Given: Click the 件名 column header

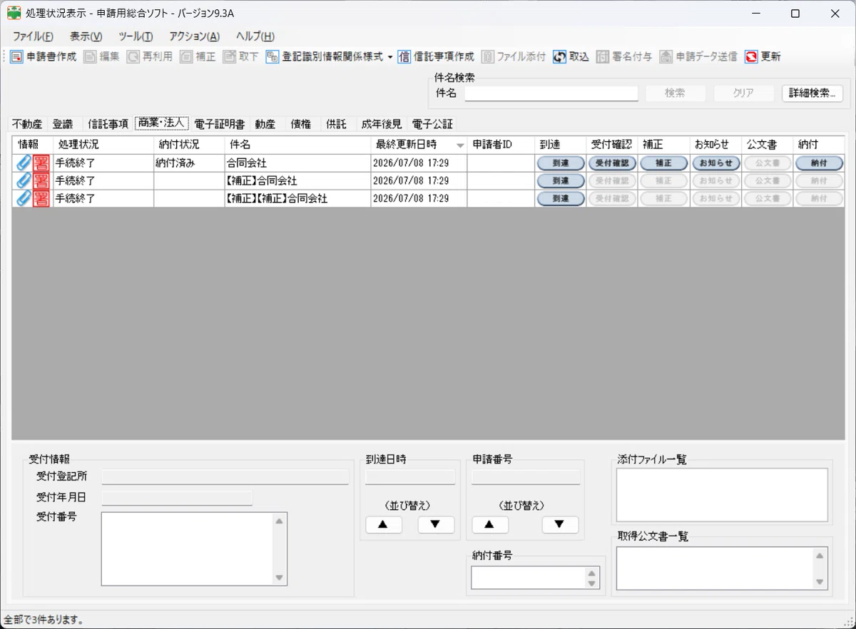Looking at the screenshot, I should point(298,144).
